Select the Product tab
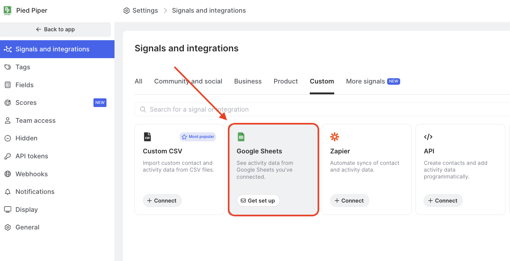510x261 pixels. [285, 81]
